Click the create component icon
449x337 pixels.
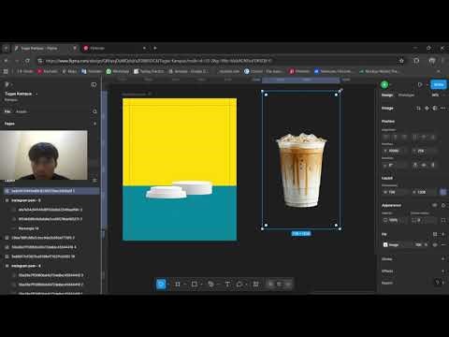tap(427, 109)
